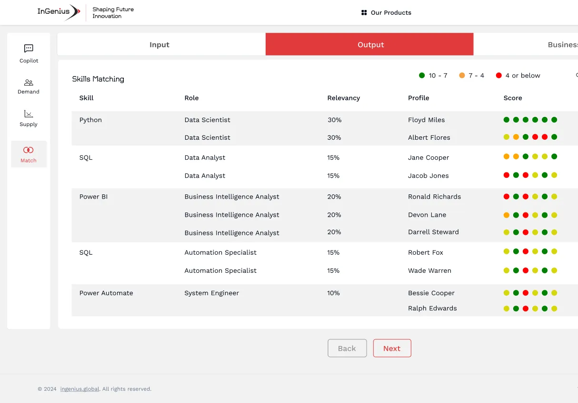Click the Skills Matching heading
578x403 pixels.
point(98,78)
